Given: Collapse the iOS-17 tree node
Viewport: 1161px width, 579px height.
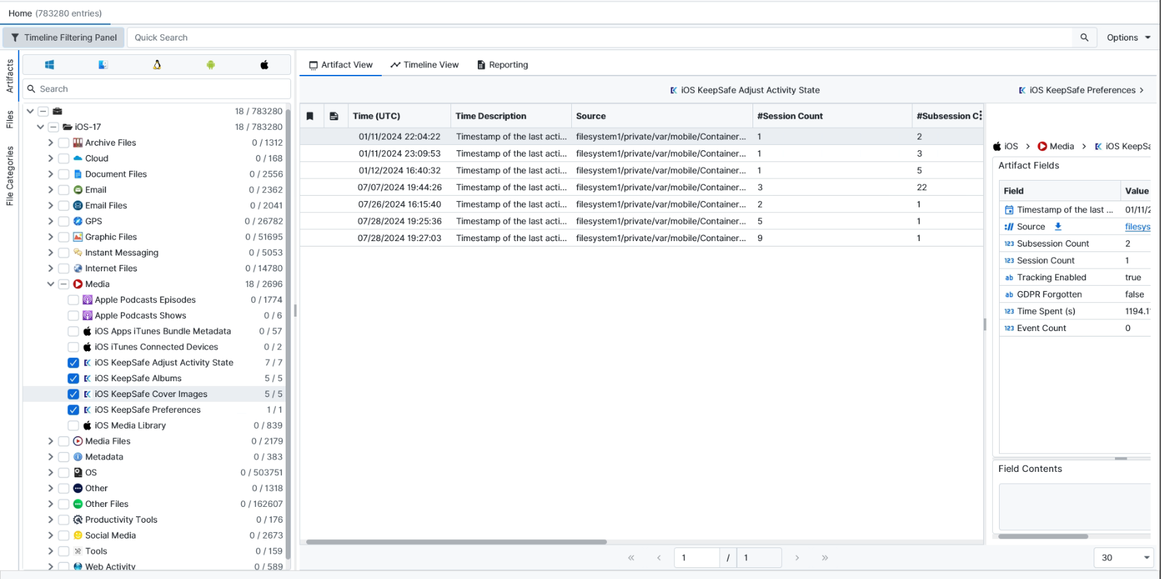Looking at the screenshot, I should pyautogui.click(x=41, y=126).
